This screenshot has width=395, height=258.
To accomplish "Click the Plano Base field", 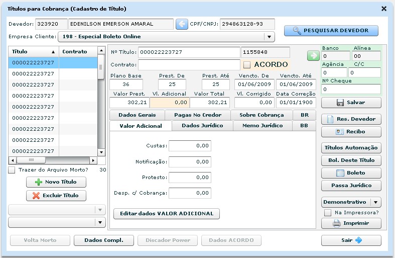I will coord(126,84).
